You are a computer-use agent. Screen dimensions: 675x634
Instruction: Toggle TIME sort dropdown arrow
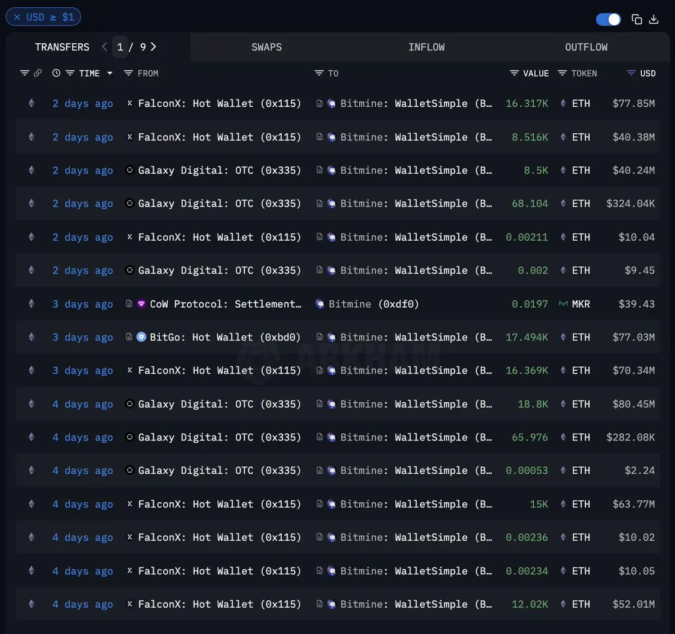(110, 73)
